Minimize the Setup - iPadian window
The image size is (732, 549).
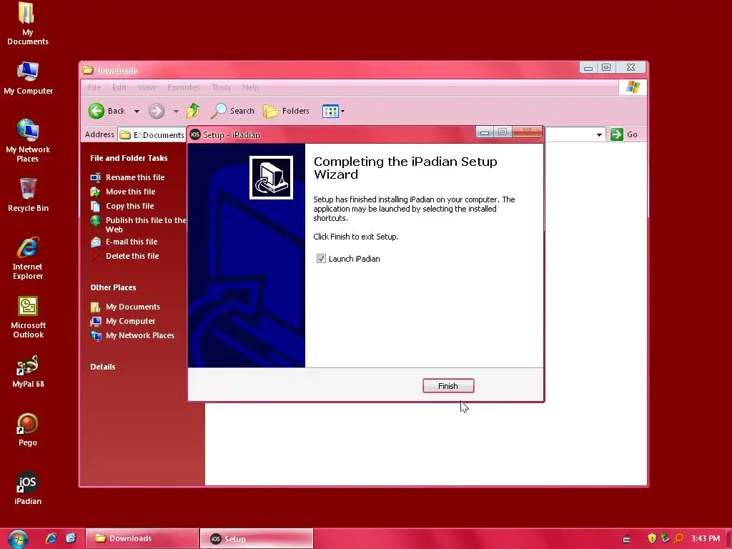[485, 132]
